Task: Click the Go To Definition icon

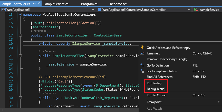Action: click(x=142, y=66)
